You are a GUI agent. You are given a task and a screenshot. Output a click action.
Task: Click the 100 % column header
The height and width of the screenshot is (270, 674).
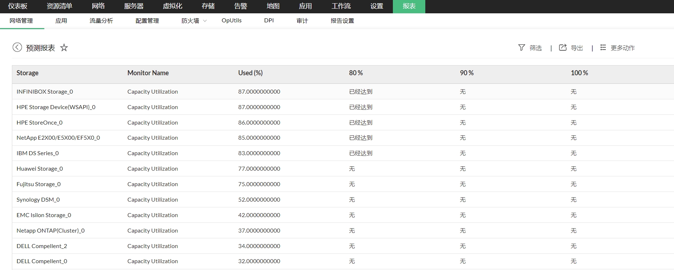[x=580, y=73]
